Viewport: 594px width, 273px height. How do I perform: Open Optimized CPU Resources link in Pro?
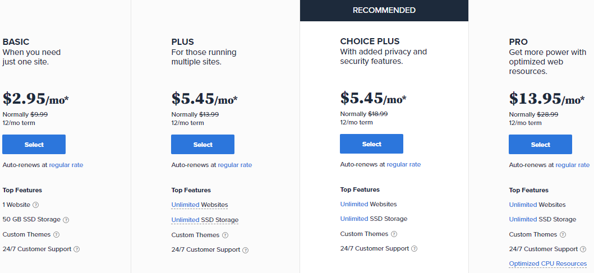(548, 263)
